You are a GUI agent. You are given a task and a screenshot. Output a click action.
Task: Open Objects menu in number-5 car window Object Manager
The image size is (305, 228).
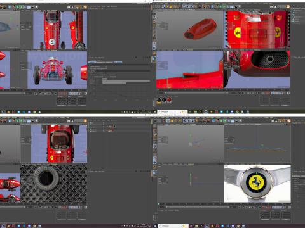tap(104, 6)
